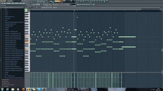This screenshot has height=91, width=163.
Task: Open the FILE menu
Action: [2, 3]
